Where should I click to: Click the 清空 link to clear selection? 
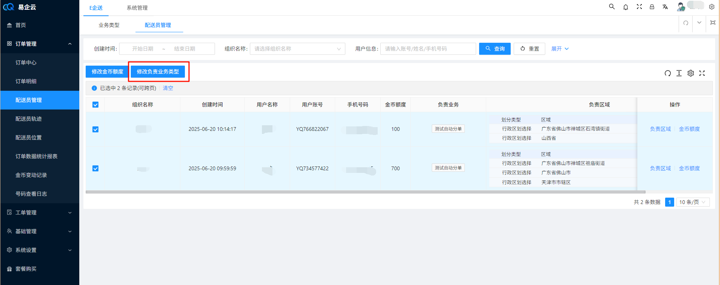[168, 88]
